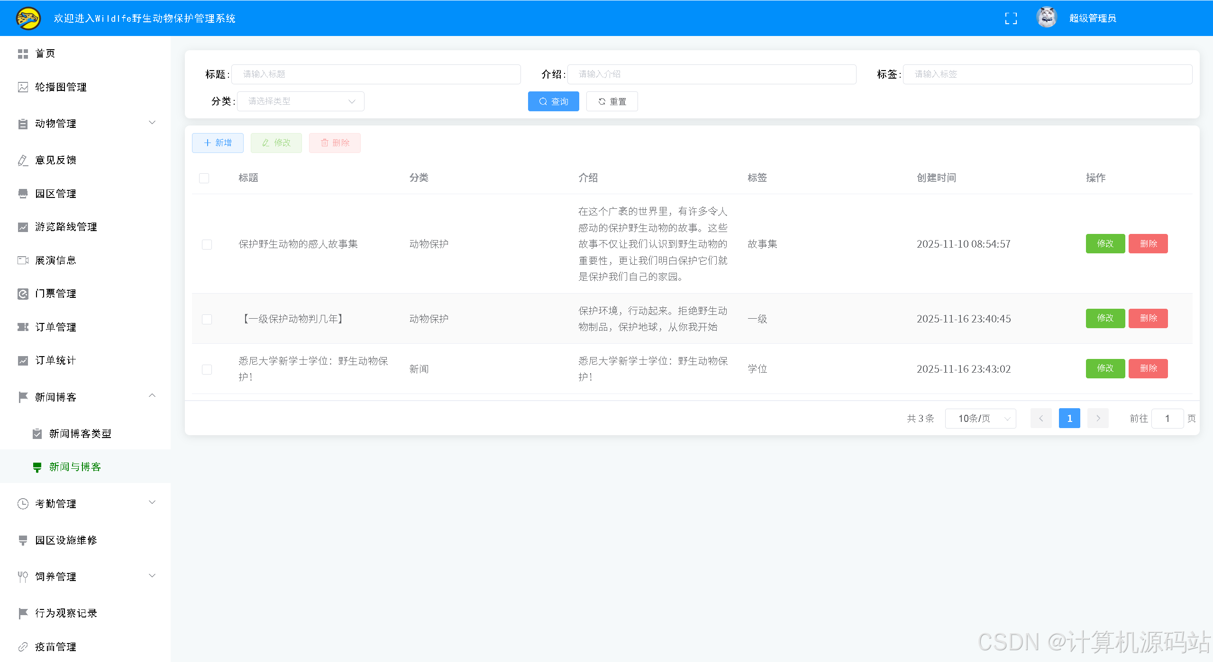The height and width of the screenshot is (662, 1213).
Task: Open the 分类 type dropdown
Action: (301, 101)
